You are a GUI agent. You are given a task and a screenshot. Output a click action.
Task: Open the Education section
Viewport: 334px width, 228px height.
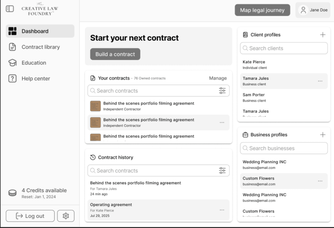34,63
